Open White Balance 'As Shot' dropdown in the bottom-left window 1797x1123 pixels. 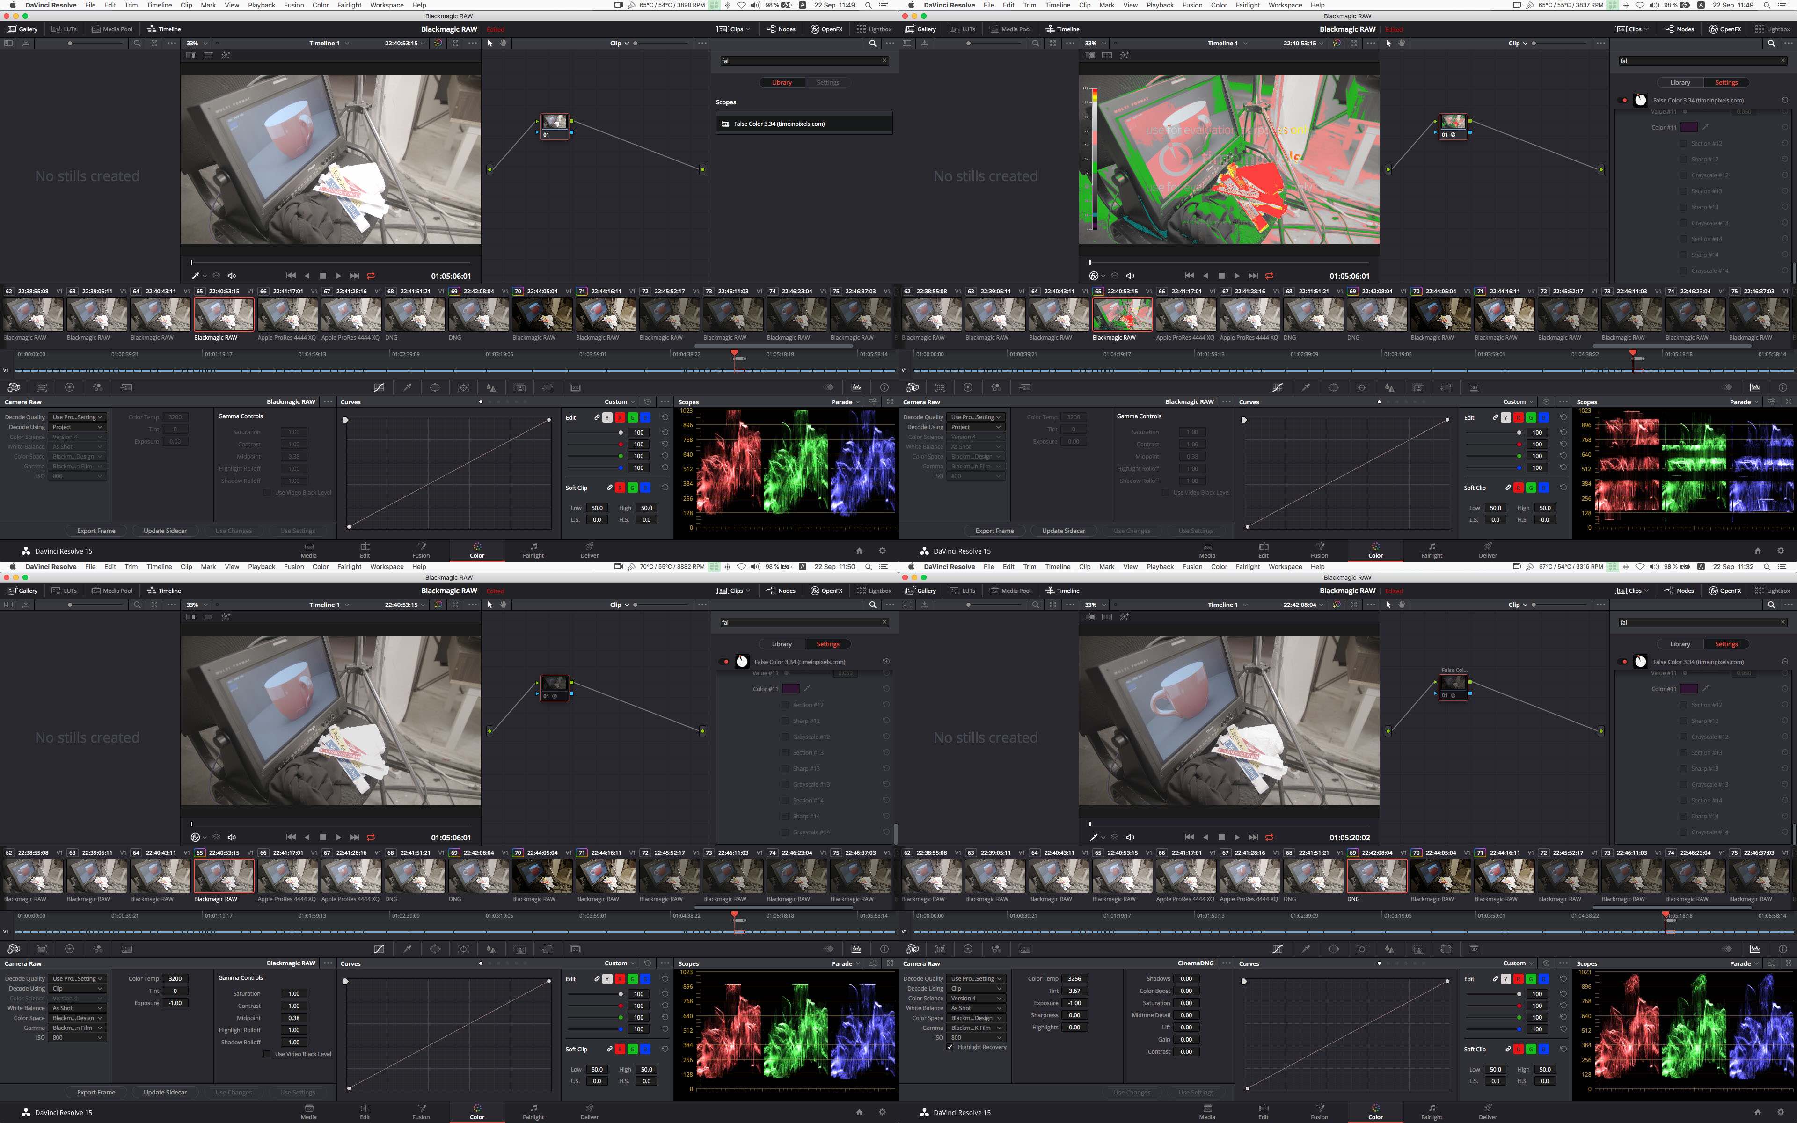76,1008
